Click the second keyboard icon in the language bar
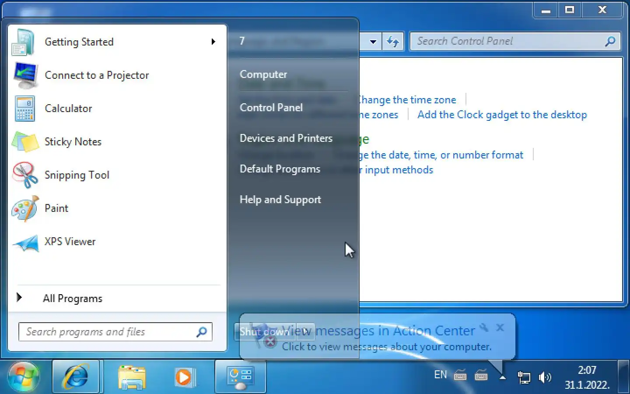Viewport: 630px width, 394px height. point(481,375)
